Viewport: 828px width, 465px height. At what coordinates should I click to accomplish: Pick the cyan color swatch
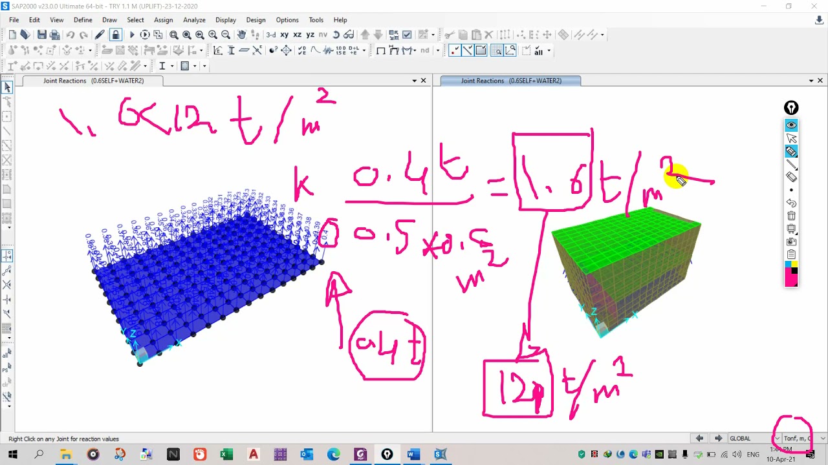tap(788, 264)
